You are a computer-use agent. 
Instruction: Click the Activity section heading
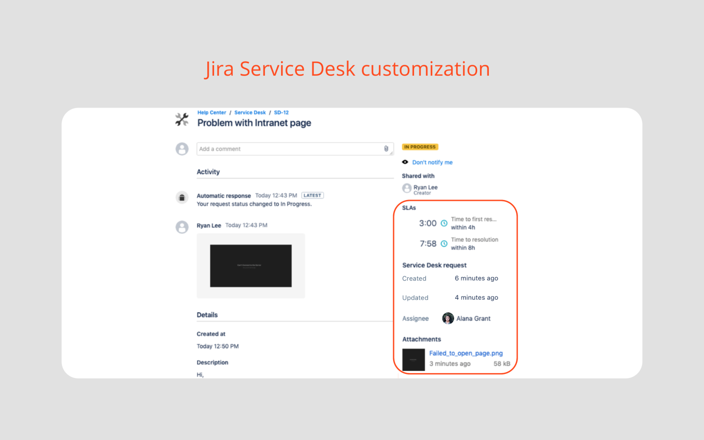208,172
